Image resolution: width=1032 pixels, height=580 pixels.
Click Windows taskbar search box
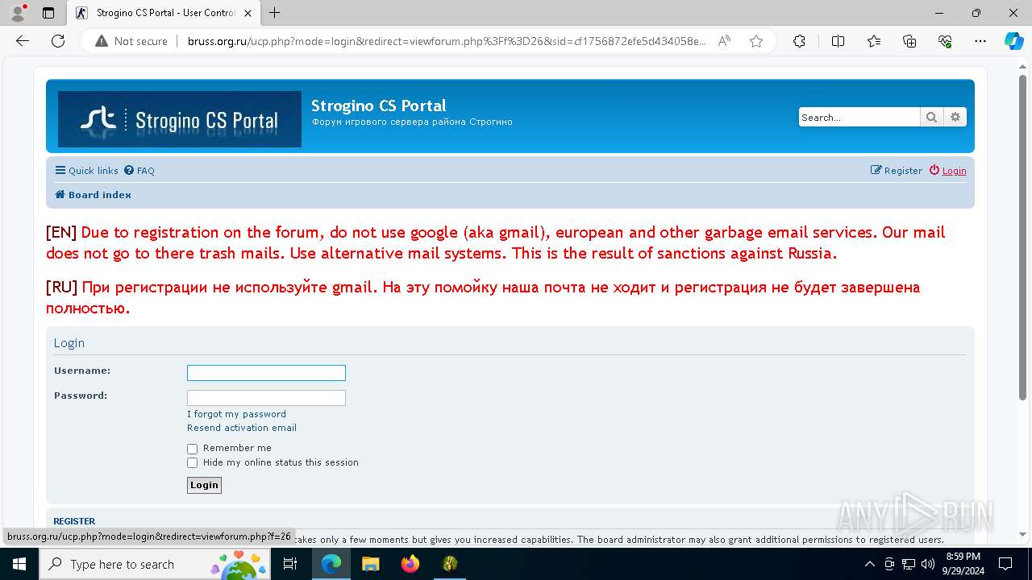tap(156, 564)
